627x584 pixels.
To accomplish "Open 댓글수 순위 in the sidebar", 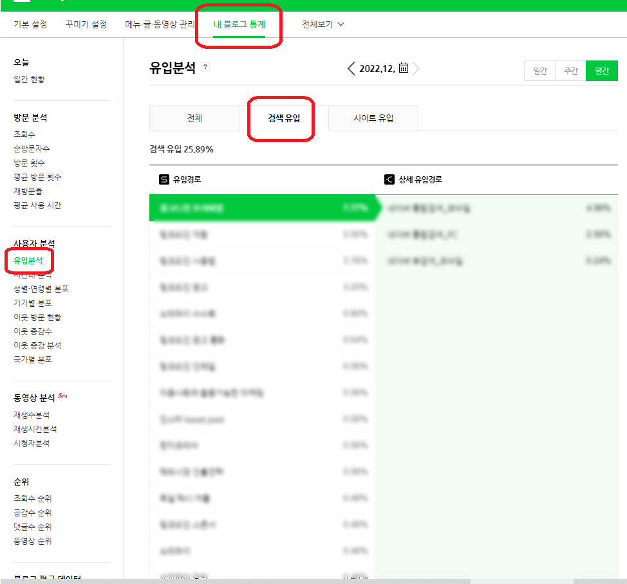I will coord(33,527).
